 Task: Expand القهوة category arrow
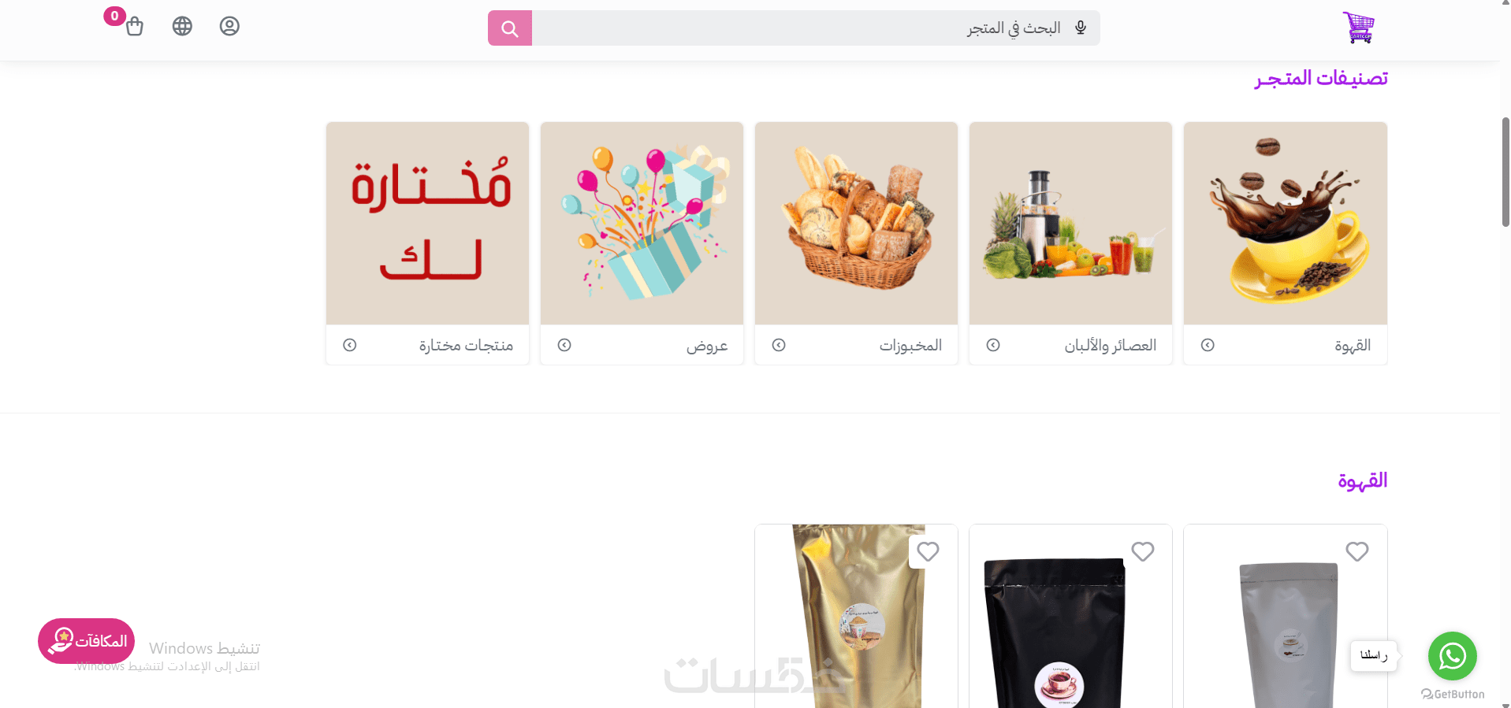[1208, 345]
